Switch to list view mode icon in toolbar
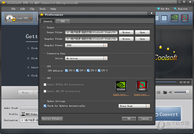The image size is (194, 134). pyautogui.click(x=164, y=18)
